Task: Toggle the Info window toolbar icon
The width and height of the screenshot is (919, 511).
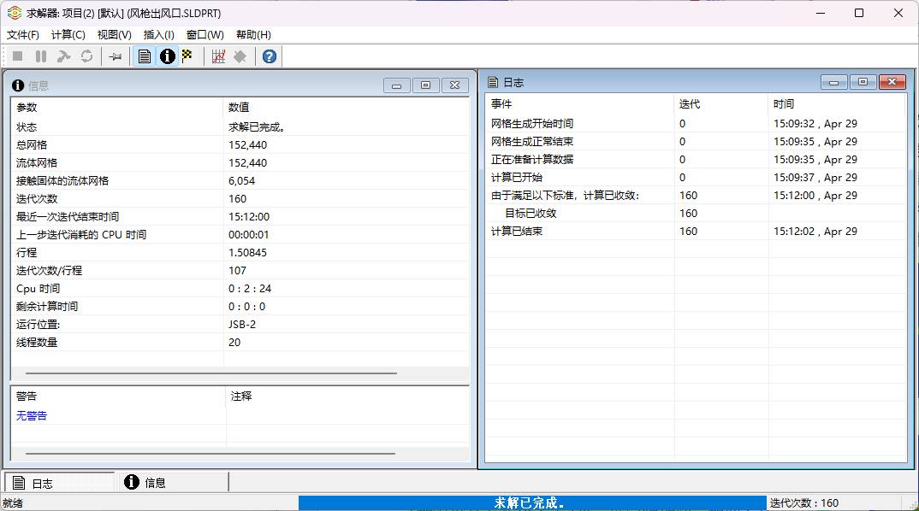Action: click(x=167, y=56)
